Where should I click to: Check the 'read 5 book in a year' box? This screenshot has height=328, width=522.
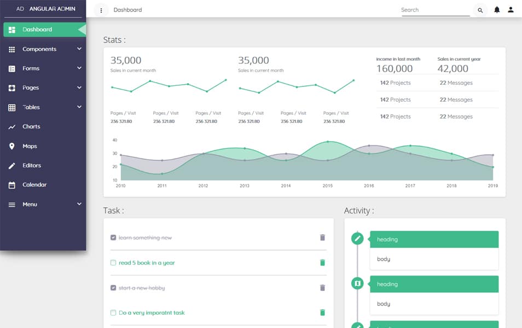tap(113, 262)
